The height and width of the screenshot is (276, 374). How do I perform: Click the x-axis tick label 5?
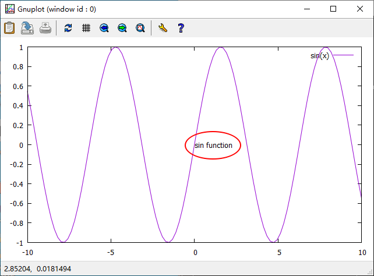click(279, 252)
